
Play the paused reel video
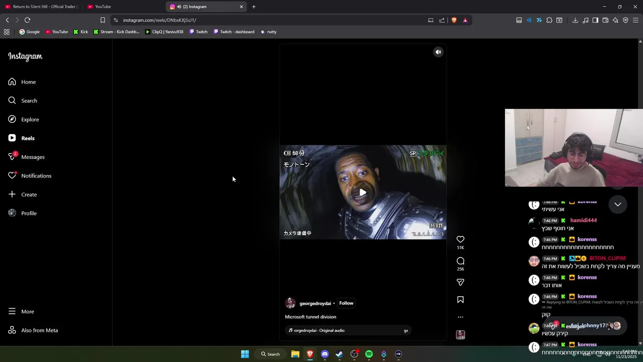click(x=363, y=192)
